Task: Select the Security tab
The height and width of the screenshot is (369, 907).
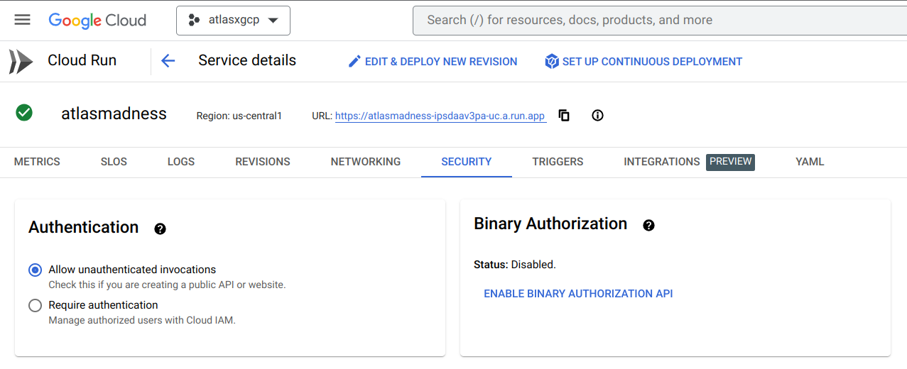Action: click(x=467, y=162)
